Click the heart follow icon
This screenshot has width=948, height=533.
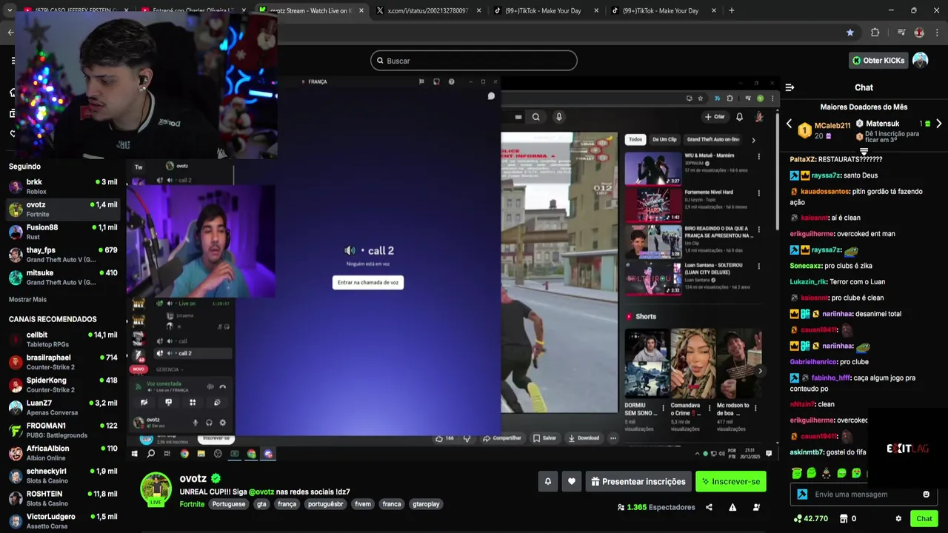[x=571, y=481]
